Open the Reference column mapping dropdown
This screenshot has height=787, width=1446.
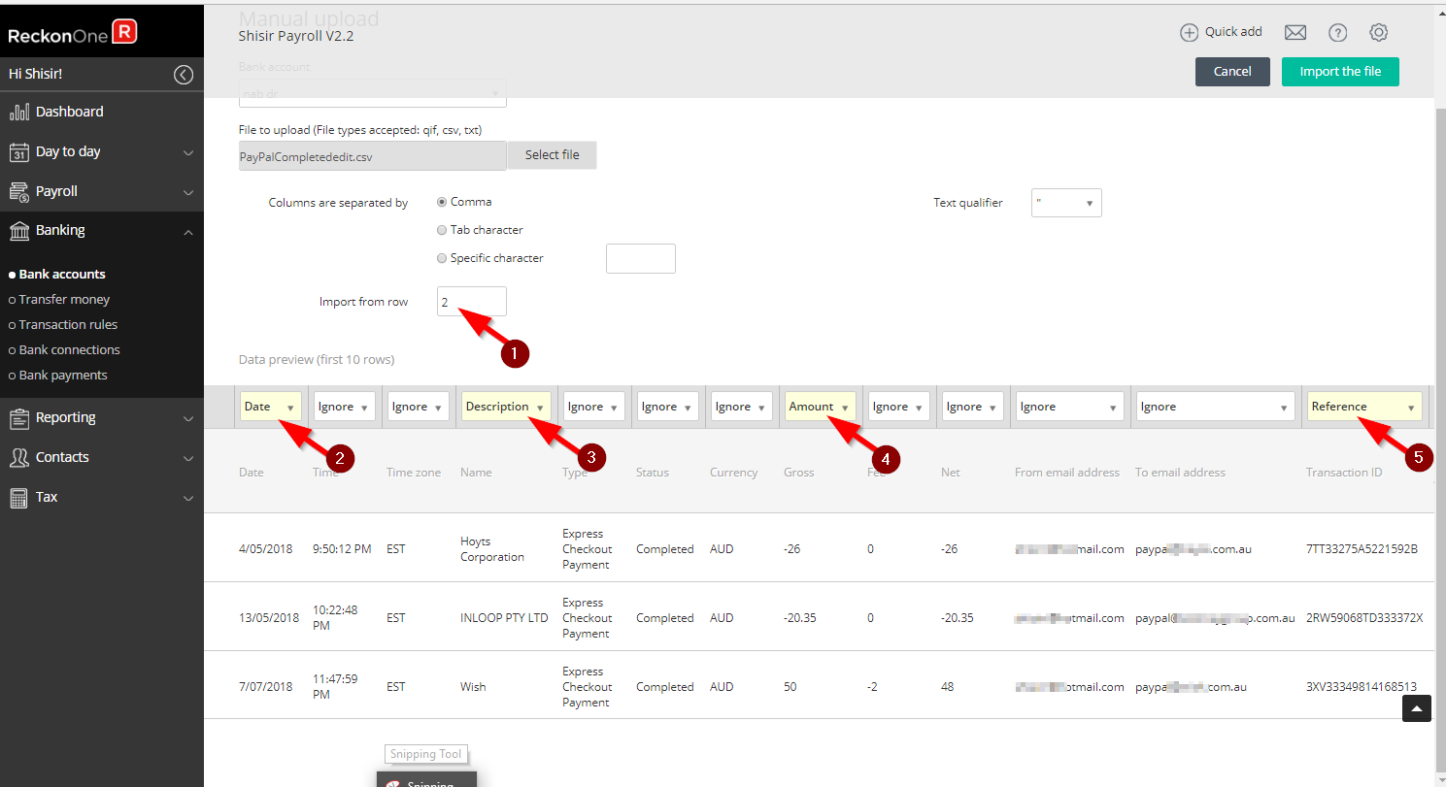coord(1364,407)
